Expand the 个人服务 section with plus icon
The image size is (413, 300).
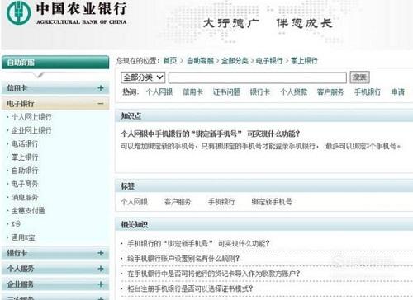pos(101,269)
